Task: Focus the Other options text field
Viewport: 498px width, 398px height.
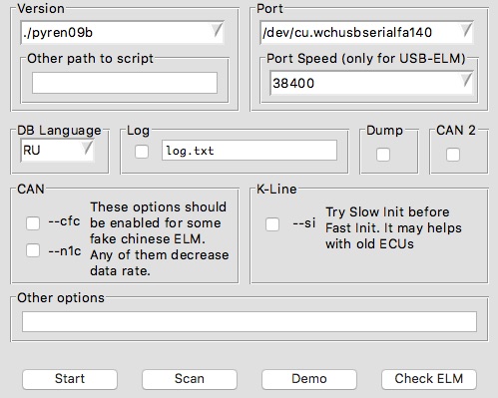Action: (x=249, y=321)
